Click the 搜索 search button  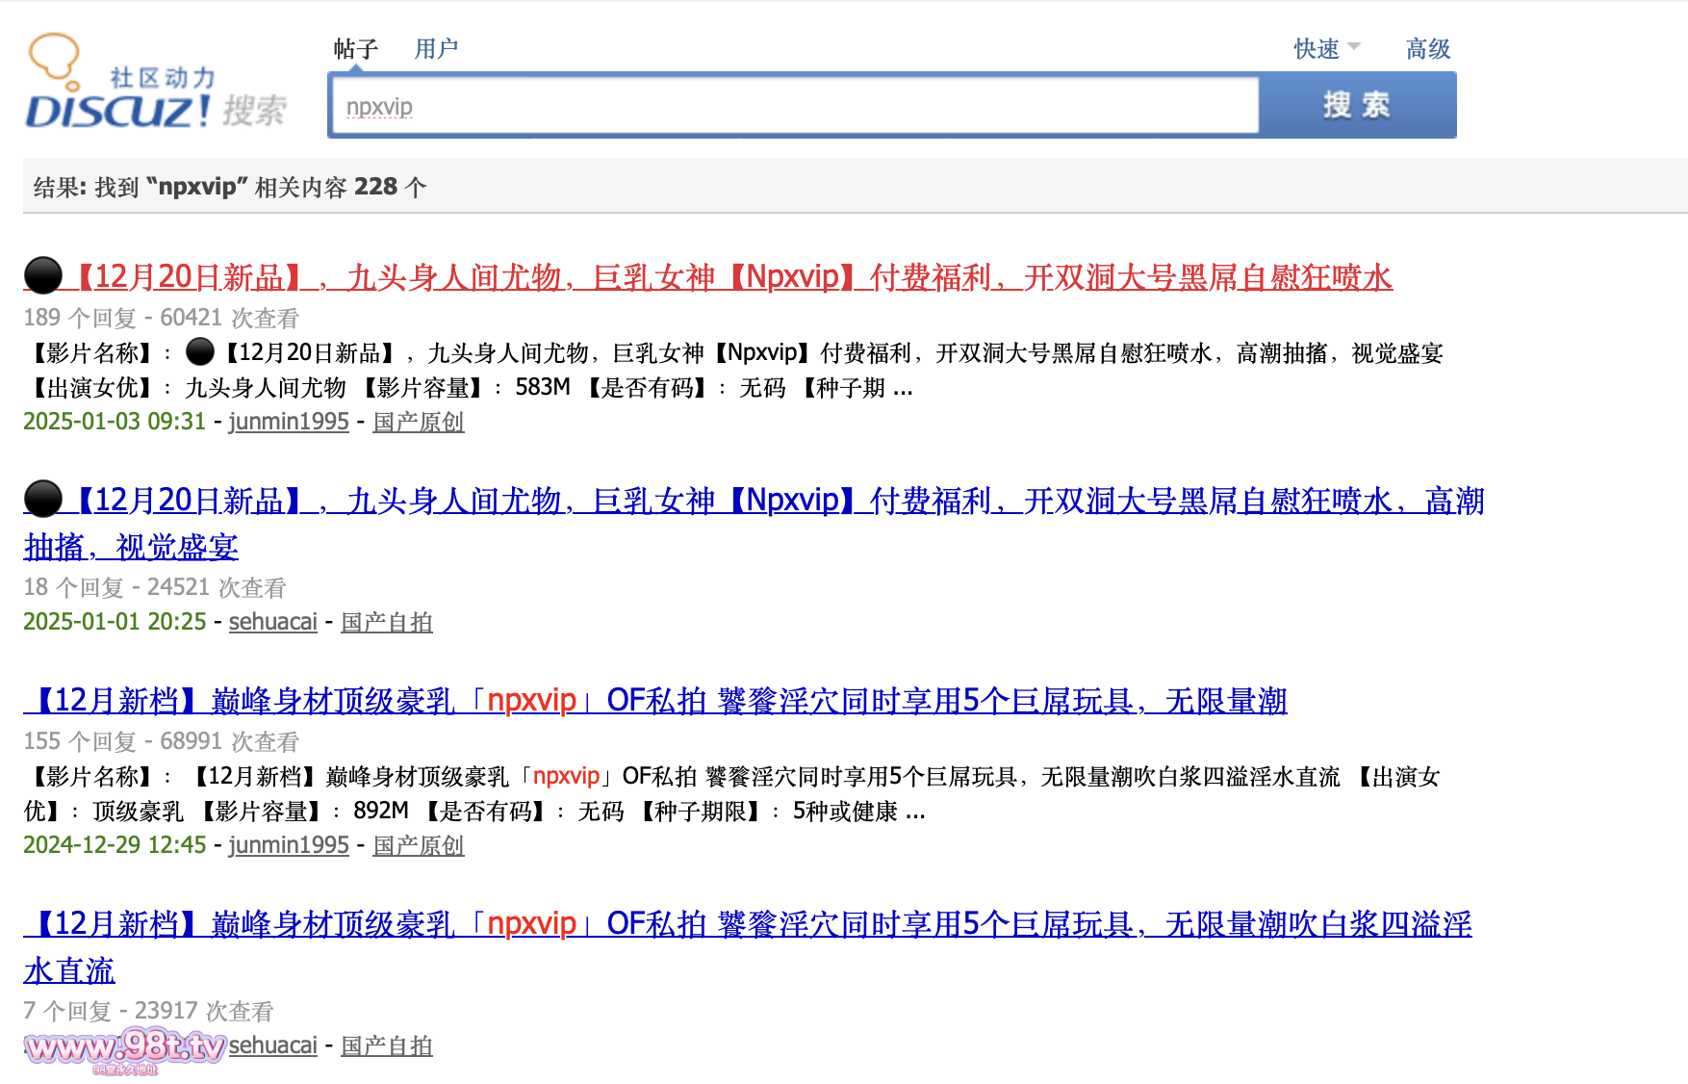[1357, 105]
